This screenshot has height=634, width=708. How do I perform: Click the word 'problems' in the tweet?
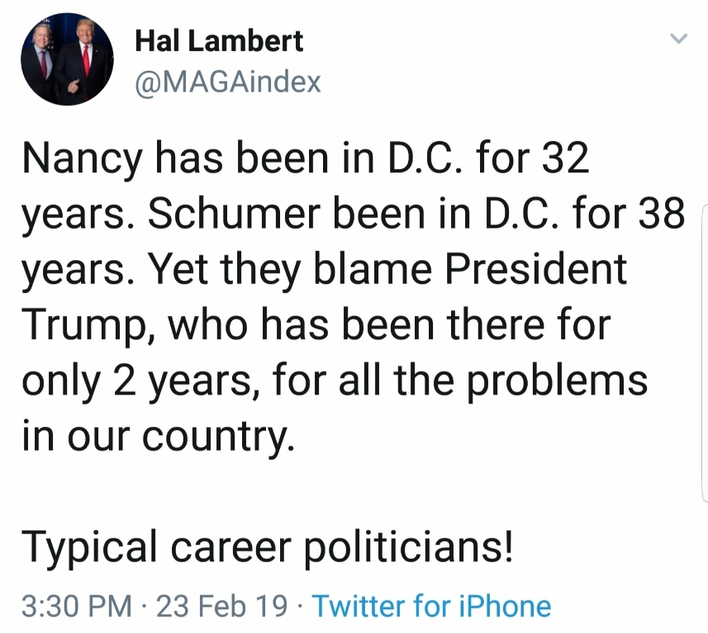click(x=557, y=382)
